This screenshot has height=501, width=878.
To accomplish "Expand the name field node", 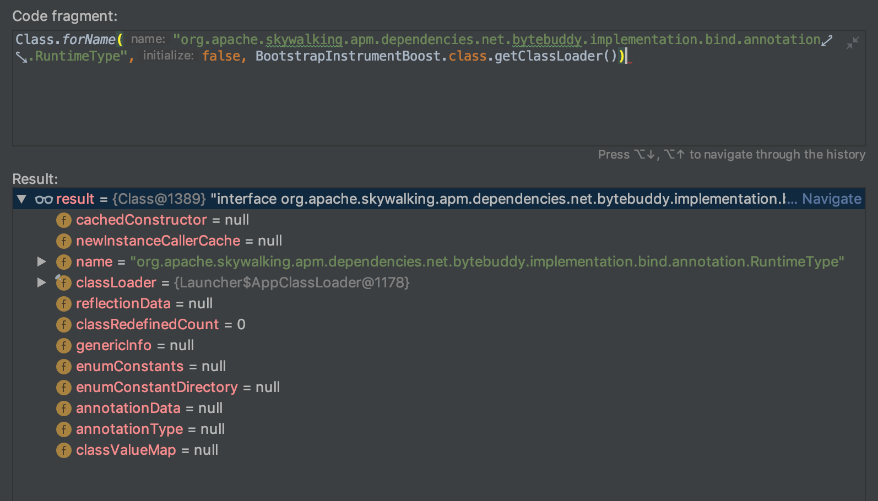I will point(41,262).
